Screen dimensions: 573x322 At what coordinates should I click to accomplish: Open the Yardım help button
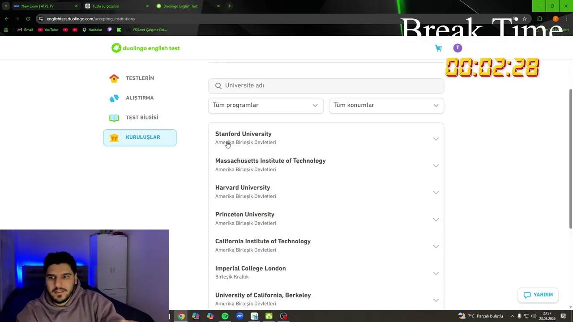538,295
